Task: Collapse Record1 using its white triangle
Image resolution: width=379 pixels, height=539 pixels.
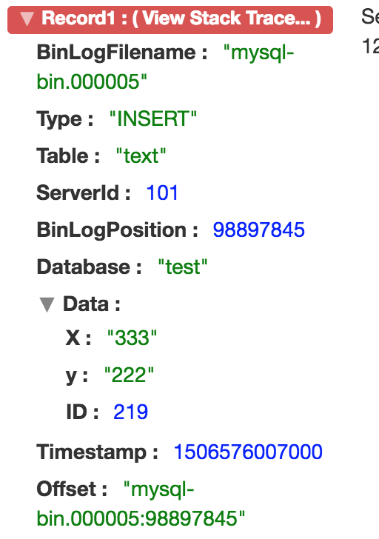Action: (x=27, y=19)
